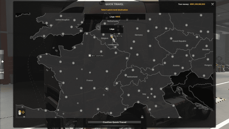Click the Liège / €835 destination bar
This screenshot has width=229, height=129.
point(114,16)
